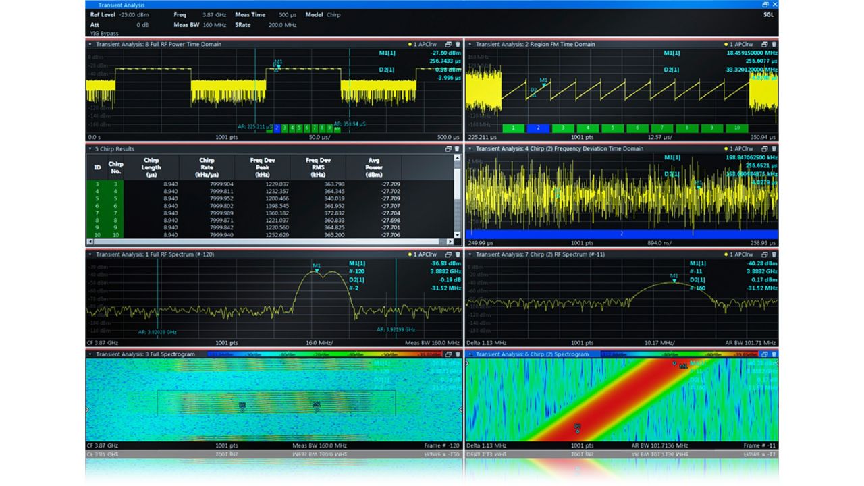This screenshot has width=864, height=486.
Task: Undock the Chirp (2) RF Spectrum window
Action: click(x=765, y=254)
